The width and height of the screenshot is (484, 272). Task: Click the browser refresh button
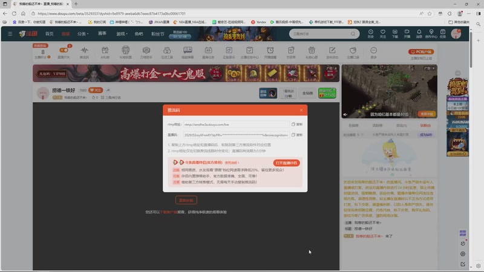pyautogui.click(x=14, y=13)
